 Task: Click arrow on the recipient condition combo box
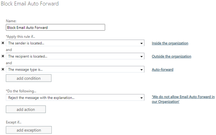[x=142, y=57]
